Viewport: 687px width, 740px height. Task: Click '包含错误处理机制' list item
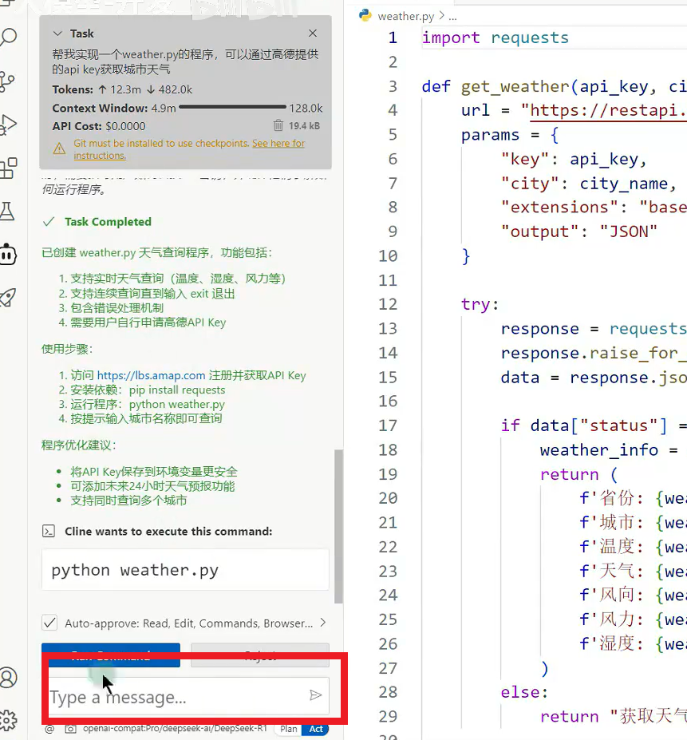click(116, 307)
